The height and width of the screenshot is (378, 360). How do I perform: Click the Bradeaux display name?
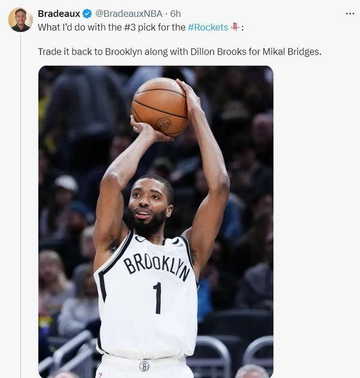(x=59, y=14)
